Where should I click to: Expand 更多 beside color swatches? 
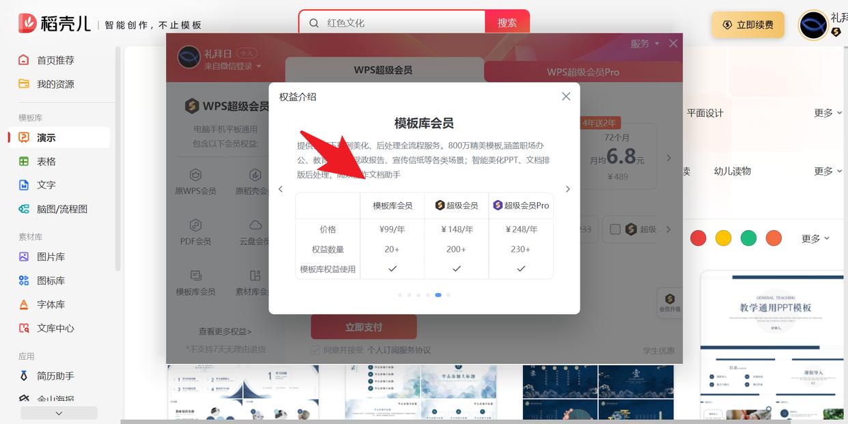click(x=815, y=238)
